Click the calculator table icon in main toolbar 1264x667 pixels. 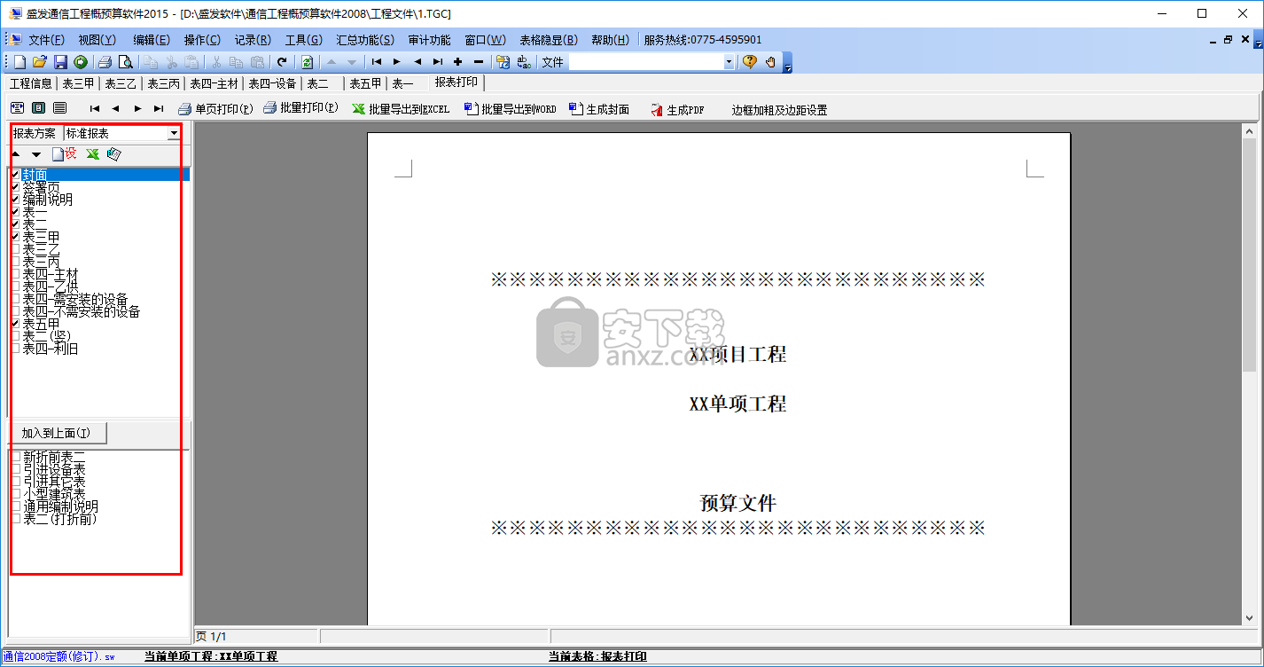point(503,62)
